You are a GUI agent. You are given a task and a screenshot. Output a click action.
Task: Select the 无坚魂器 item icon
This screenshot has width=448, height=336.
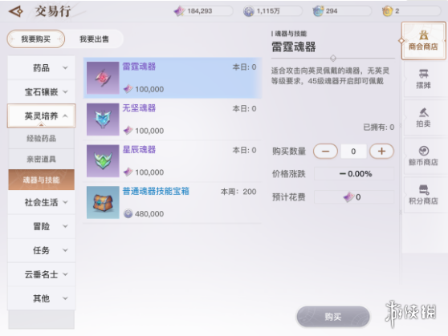tap(103, 119)
